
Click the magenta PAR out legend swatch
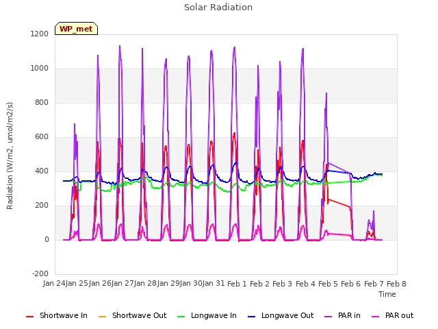pyautogui.click(x=376, y=317)
